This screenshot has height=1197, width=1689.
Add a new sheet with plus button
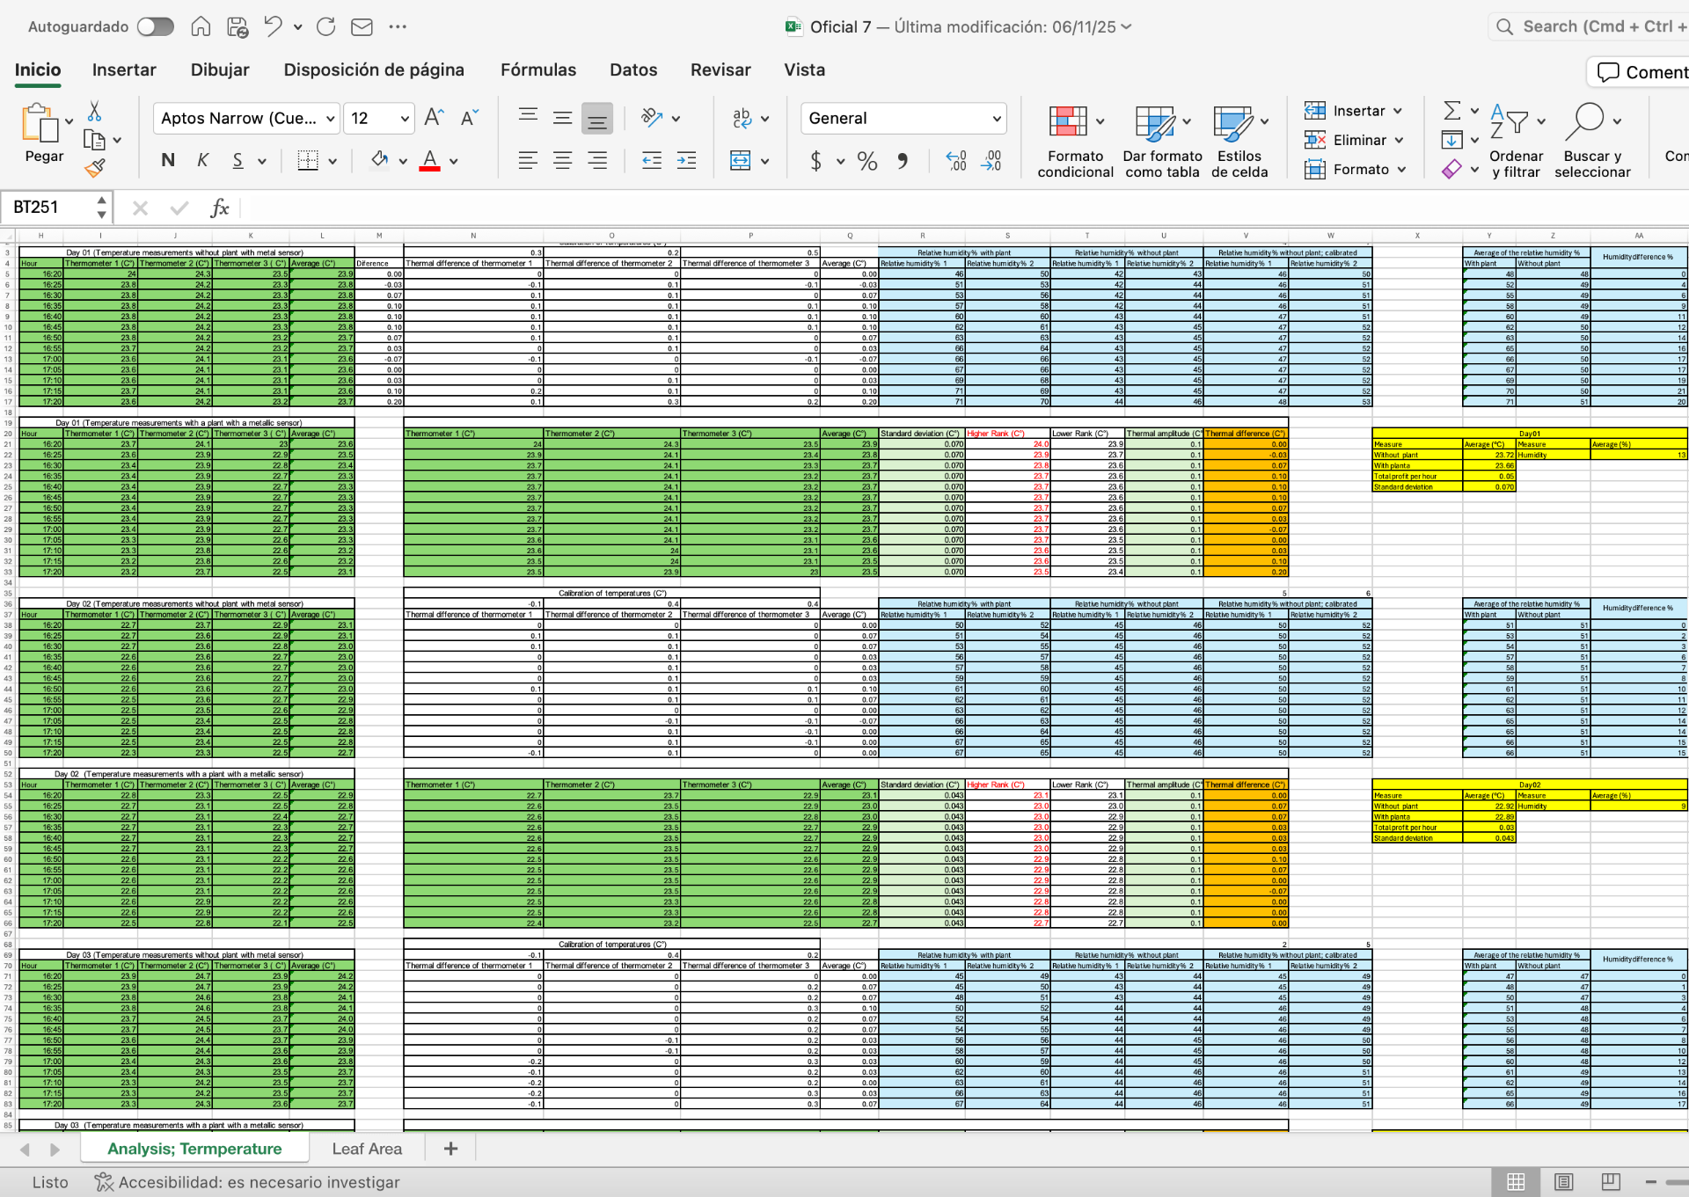[450, 1149]
